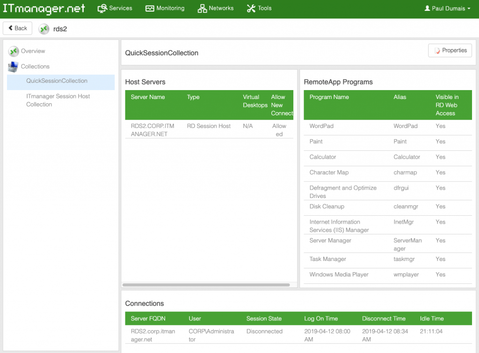Select the Collections computer icon

[x=14, y=66]
